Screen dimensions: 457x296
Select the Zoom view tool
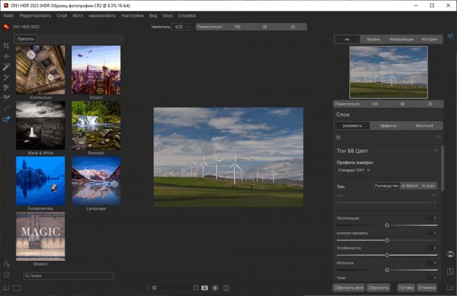(x=6, y=119)
